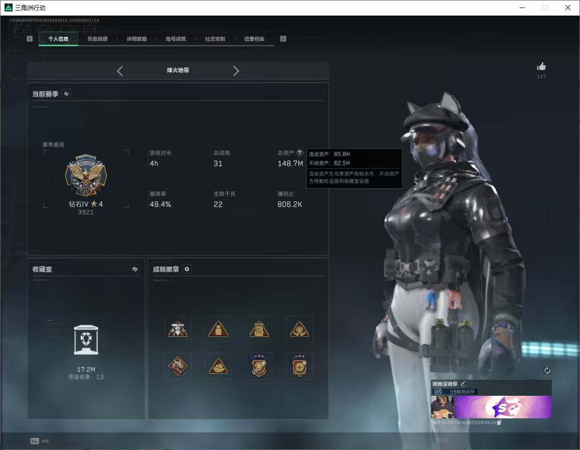Click the 收藏室 showcase cabinet icon
The image size is (580, 450).
[x=86, y=340]
